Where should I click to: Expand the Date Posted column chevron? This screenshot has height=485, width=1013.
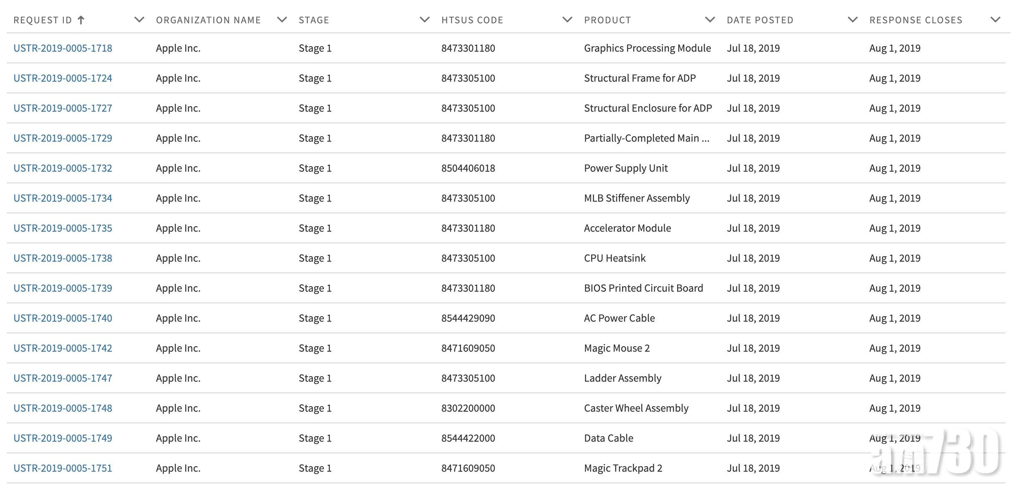click(853, 20)
